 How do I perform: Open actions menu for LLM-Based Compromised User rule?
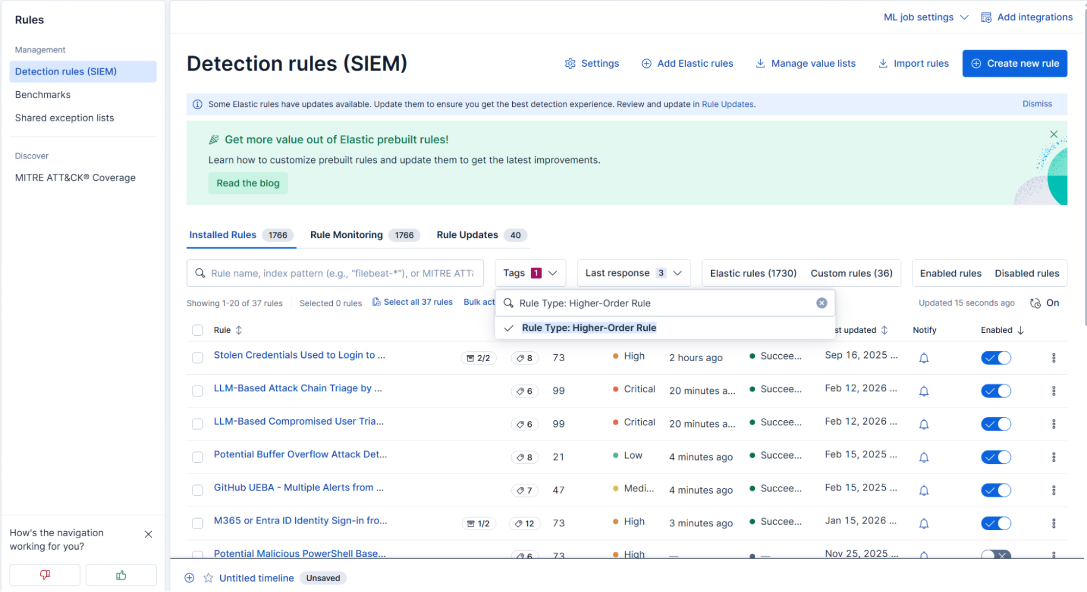[1053, 424]
